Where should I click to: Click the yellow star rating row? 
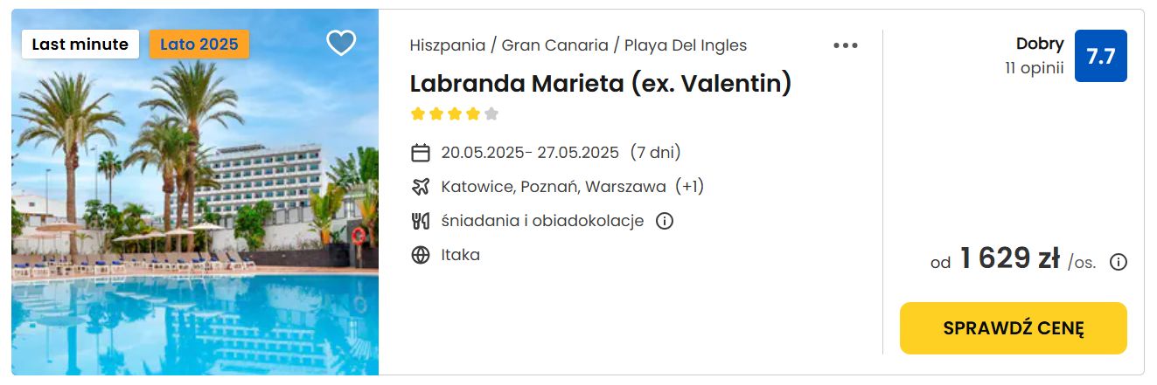pyautogui.click(x=455, y=113)
